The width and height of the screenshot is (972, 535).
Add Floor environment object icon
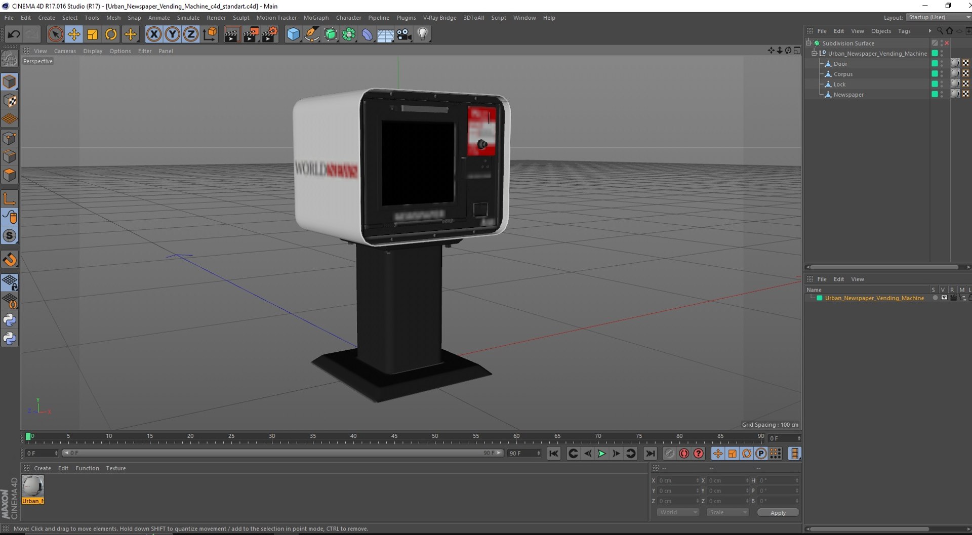click(x=385, y=34)
